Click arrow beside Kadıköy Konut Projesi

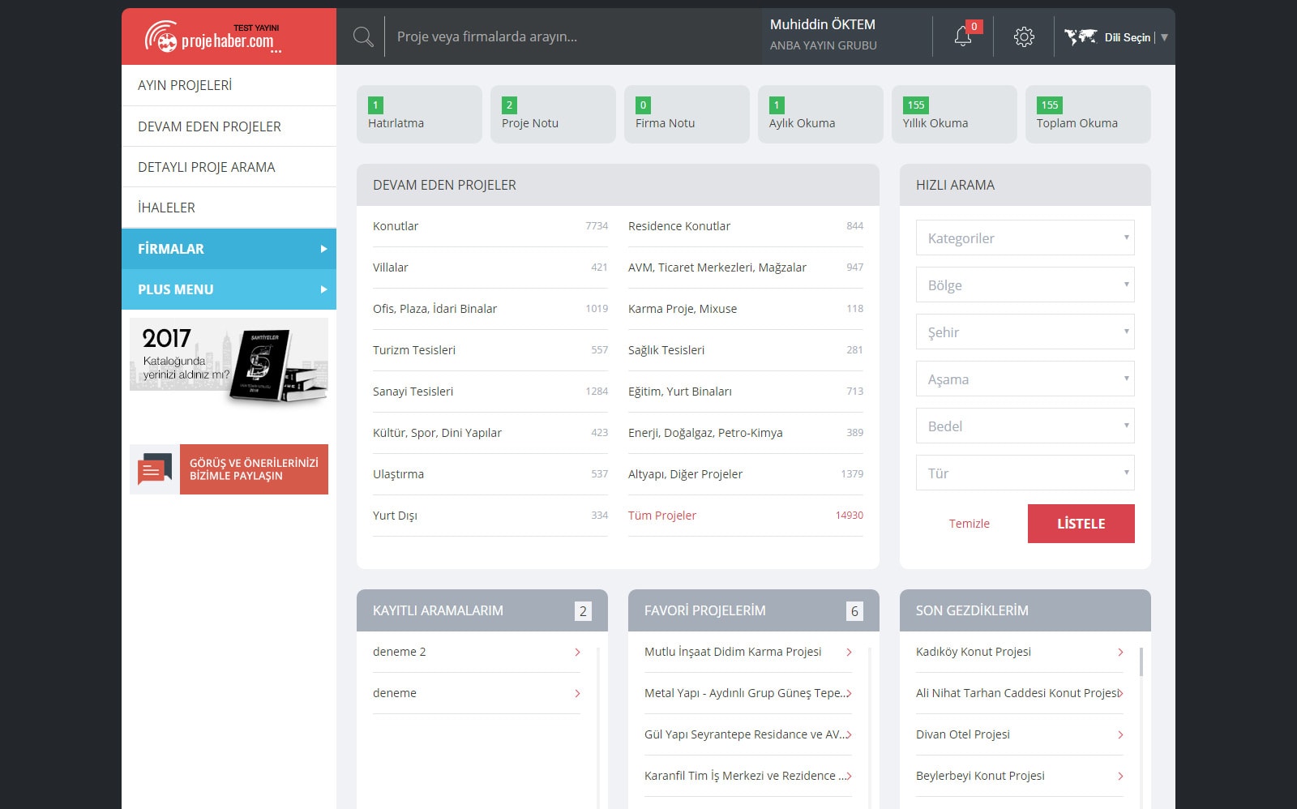tap(1120, 652)
